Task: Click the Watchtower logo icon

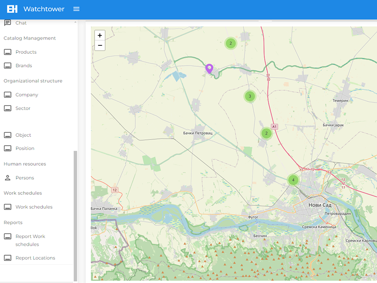Action: (x=12, y=9)
